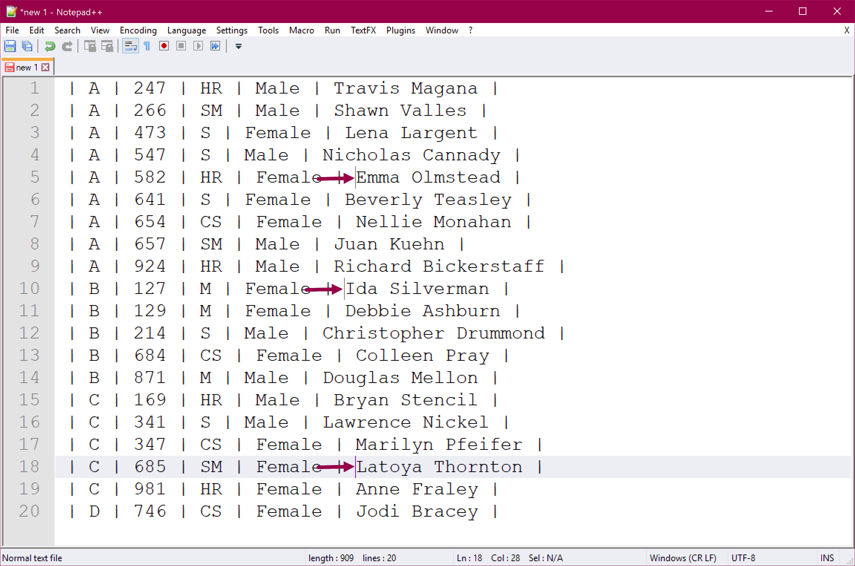Viewport: 855px width, 566px height.
Task: Click the macro Playback icon
Action: (x=198, y=46)
